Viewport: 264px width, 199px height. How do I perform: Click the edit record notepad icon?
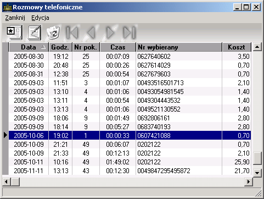coord(35,32)
